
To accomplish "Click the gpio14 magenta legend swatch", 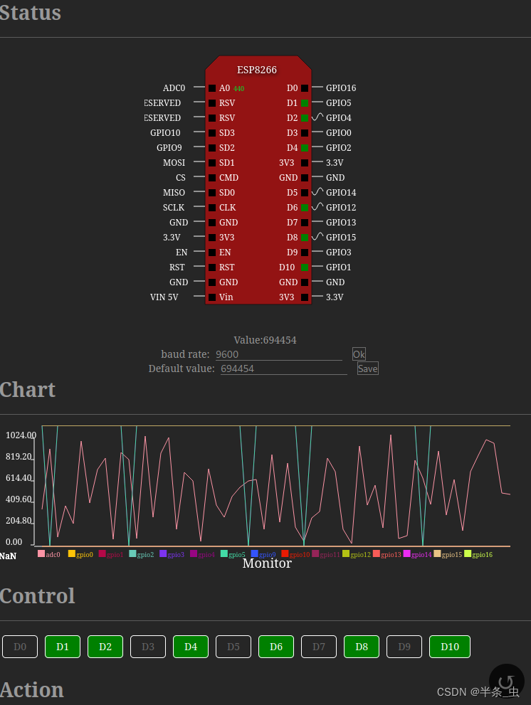I will coord(407,553).
